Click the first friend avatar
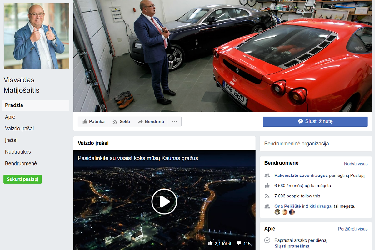Viewport: 375px width, 250px height. point(277,212)
